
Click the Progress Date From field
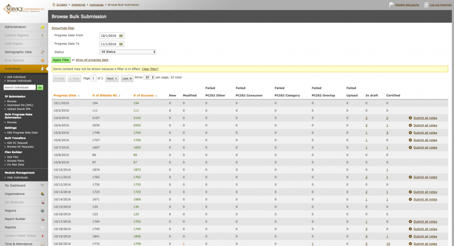(x=112, y=36)
